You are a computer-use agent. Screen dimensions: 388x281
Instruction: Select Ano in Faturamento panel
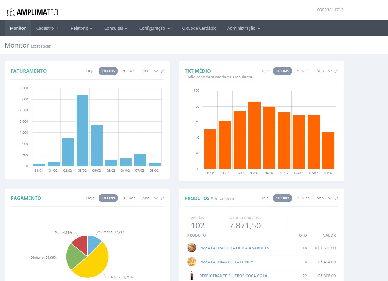click(146, 71)
